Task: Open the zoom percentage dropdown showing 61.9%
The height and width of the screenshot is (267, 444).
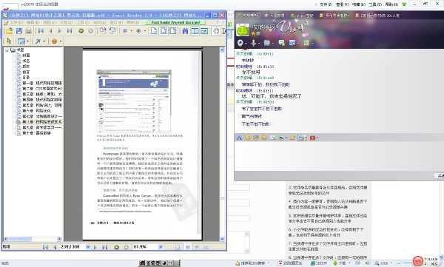Action: [161, 247]
